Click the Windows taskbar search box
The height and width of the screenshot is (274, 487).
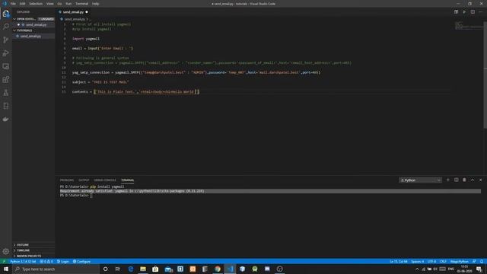click(x=56, y=269)
